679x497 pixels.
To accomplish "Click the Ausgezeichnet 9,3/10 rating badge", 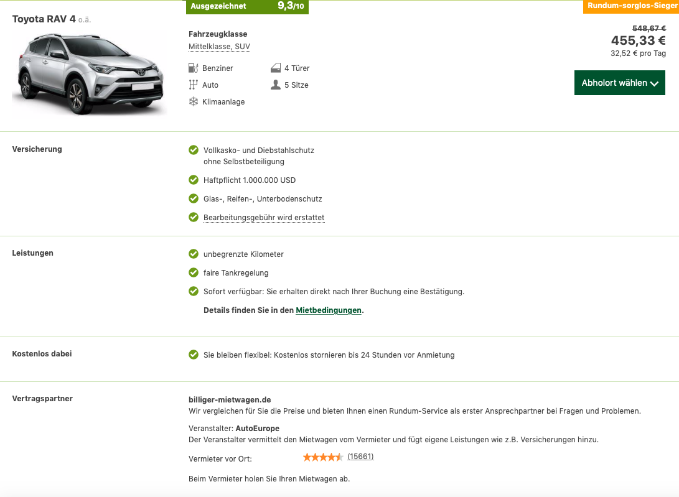I will click(x=247, y=6).
